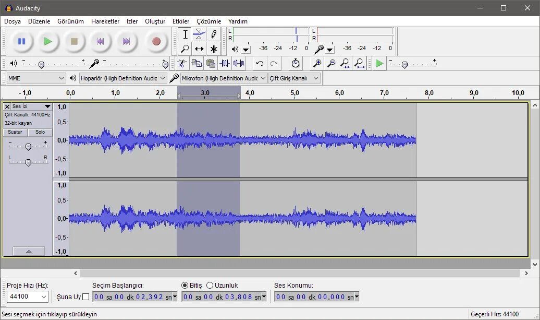This screenshot has height=320, width=540.
Task: Open the Görünüm menu
Action: (x=70, y=21)
